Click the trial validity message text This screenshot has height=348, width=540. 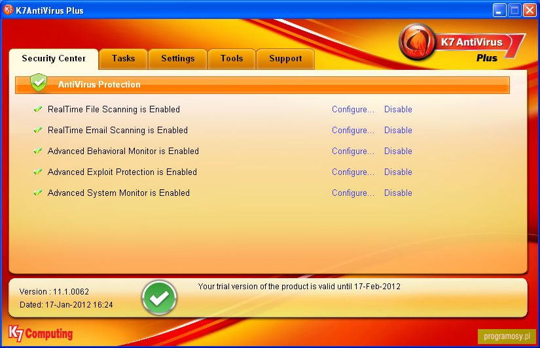pyautogui.click(x=299, y=287)
